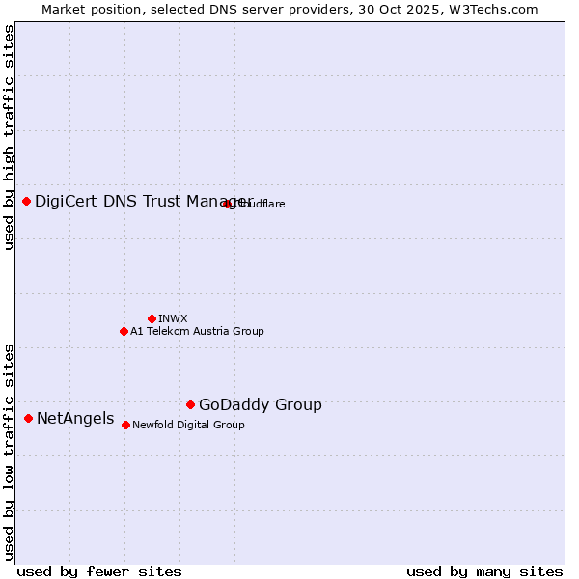Image resolution: width=579 pixels, height=579 pixels.
Task: Click the GoDaddy Group label text
Action: pos(260,405)
